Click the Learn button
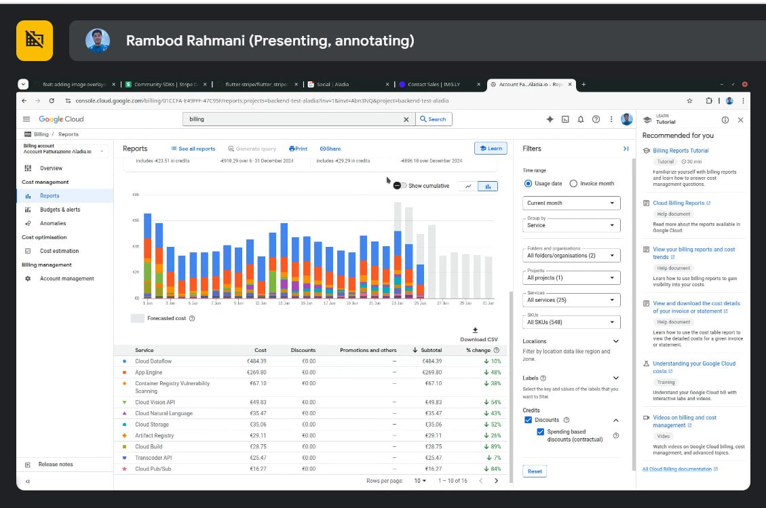The height and width of the screenshot is (508, 766). 491,149
